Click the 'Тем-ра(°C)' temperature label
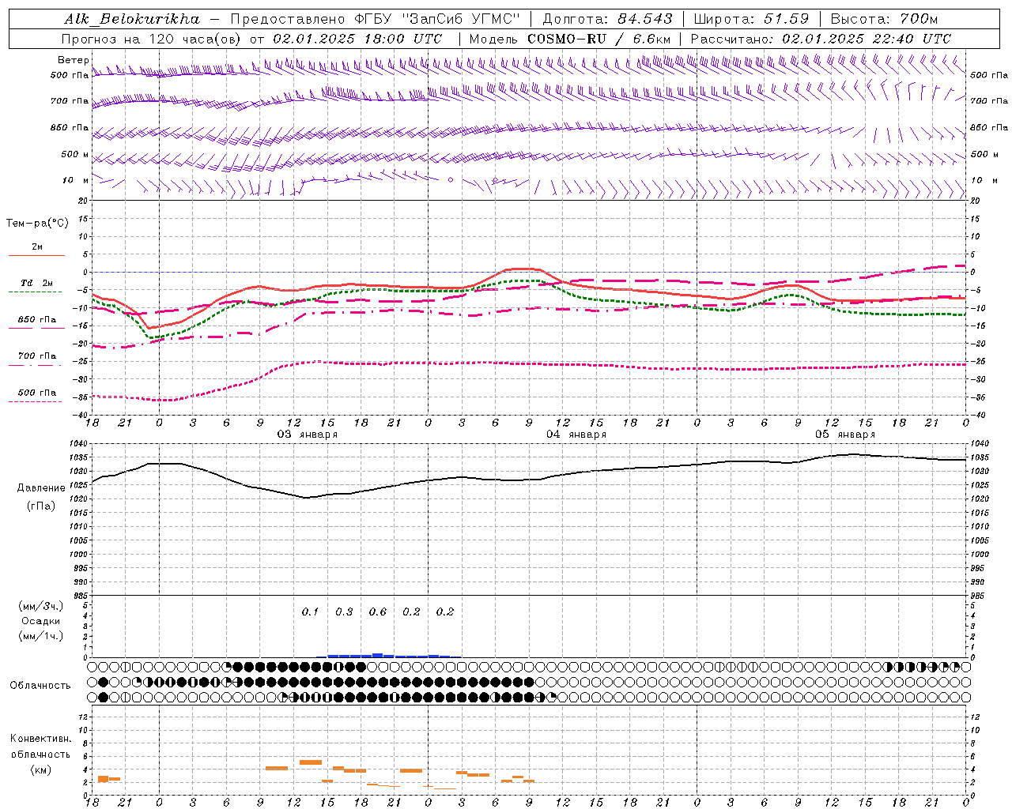 (x=37, y=224)
